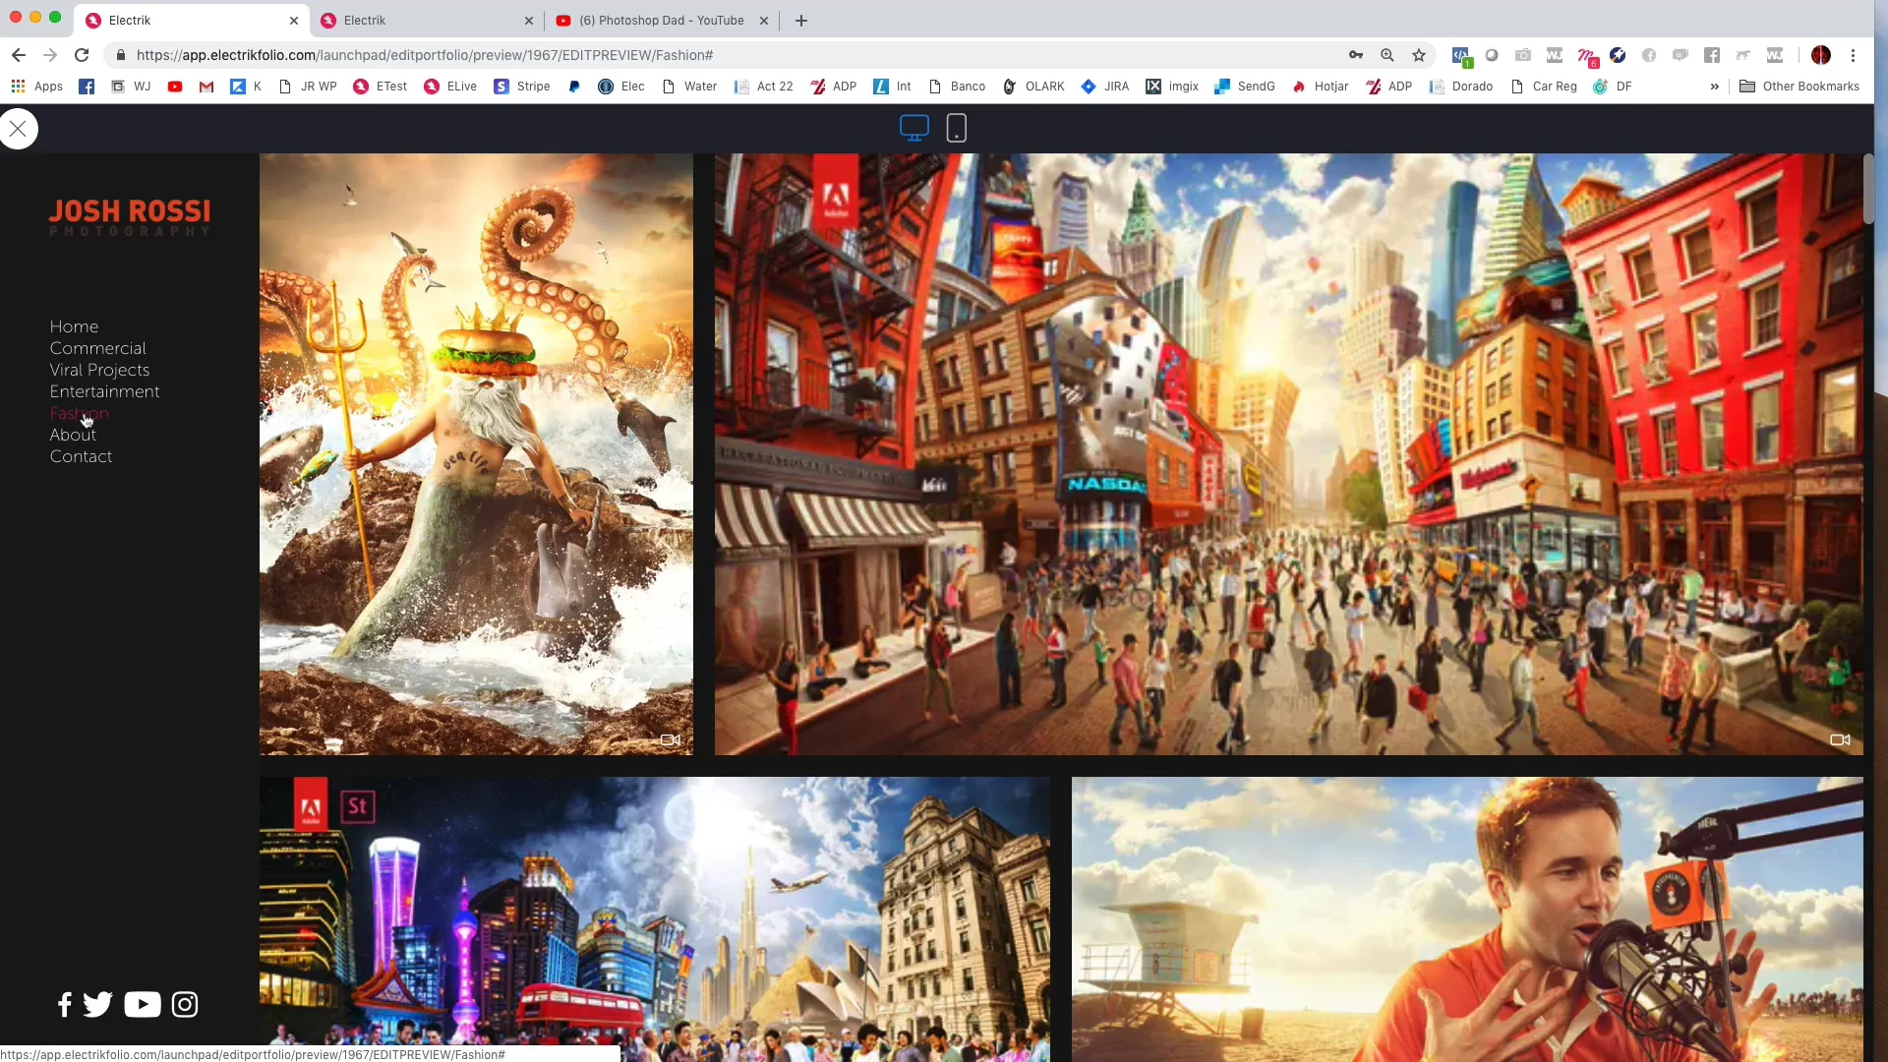Reload the browser page

click(82, 55)
